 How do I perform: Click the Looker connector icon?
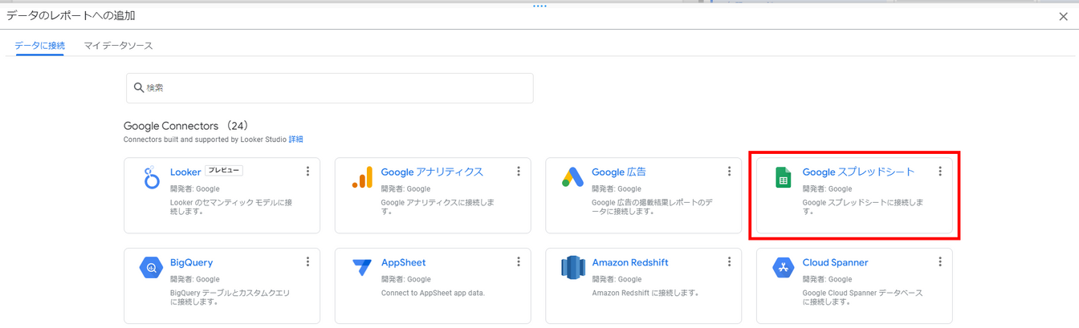(x=152, y=178)
